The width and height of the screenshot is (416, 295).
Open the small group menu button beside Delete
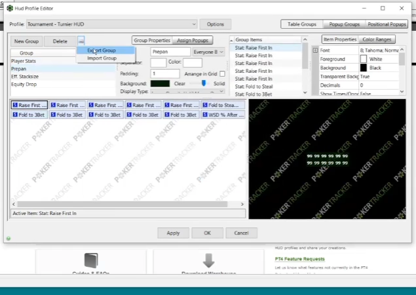[81, 41]
